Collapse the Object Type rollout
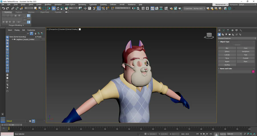This screenshot has height=136, width=257. 225,42
